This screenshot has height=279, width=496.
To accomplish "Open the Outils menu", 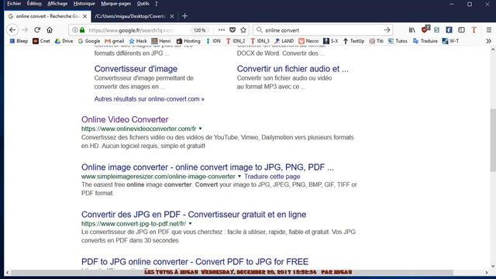I will [x=143, y=4].
